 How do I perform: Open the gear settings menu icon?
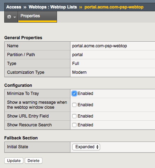[x=9, y=17]
